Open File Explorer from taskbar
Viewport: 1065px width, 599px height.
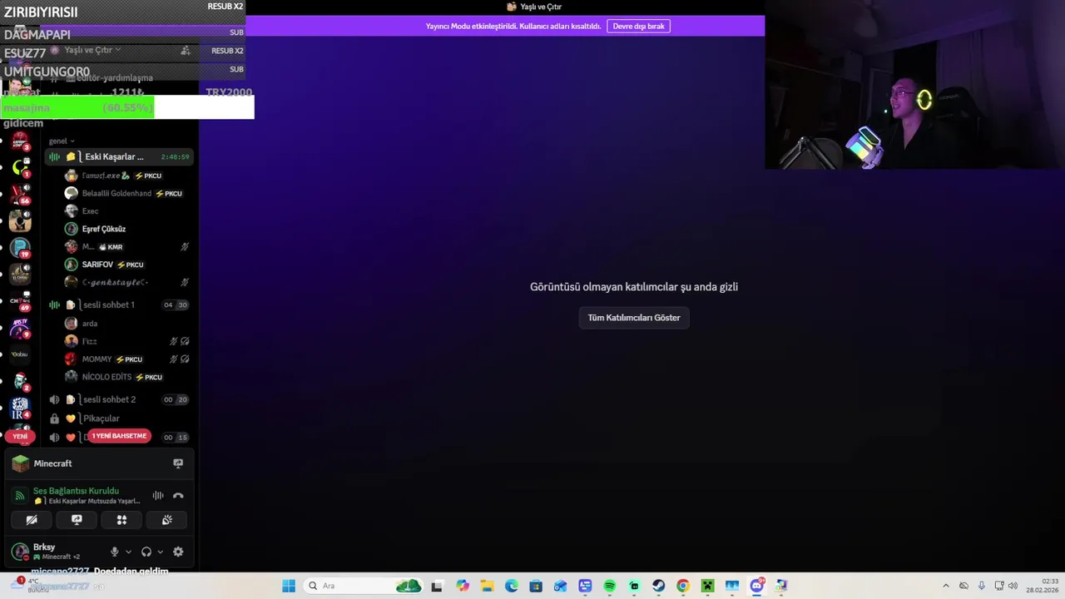click(x=487, y=586)
